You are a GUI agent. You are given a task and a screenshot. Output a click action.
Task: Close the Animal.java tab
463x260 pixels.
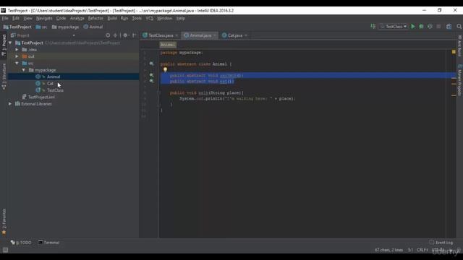215,35
